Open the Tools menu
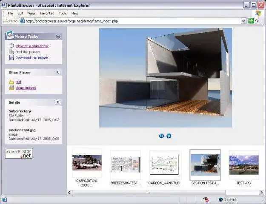The image size is (266, 204). click(x=63, y=13)
